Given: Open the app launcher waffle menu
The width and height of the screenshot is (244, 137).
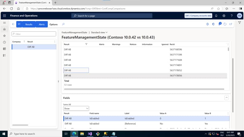Looking at the screenshot, I should (4, 16).
